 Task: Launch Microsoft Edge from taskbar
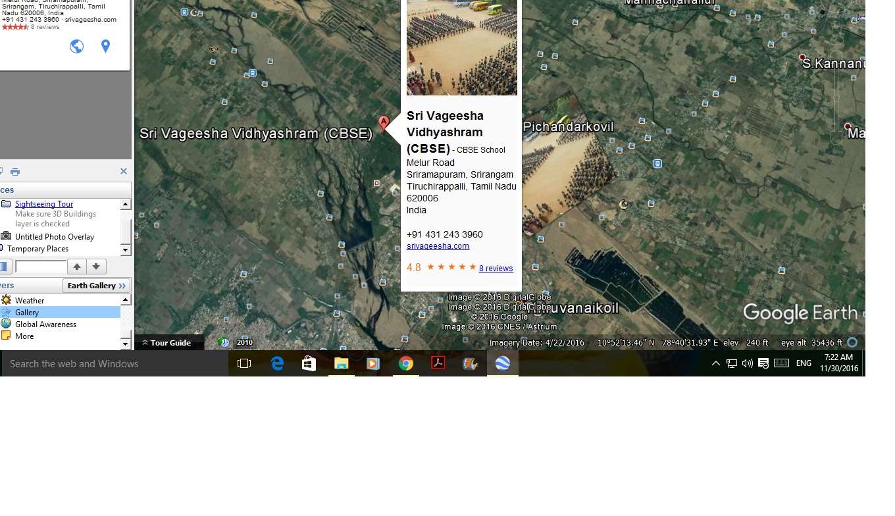tap(277, 363)
